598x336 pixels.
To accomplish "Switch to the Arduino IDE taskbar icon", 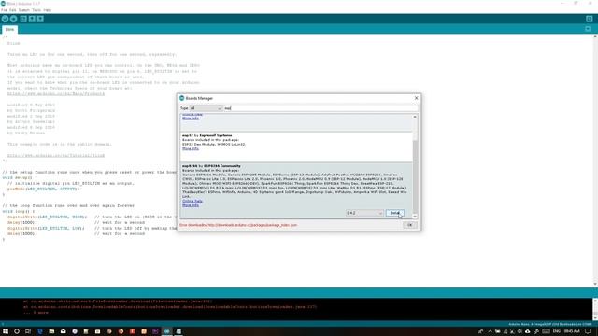I will tap(166, 331).
